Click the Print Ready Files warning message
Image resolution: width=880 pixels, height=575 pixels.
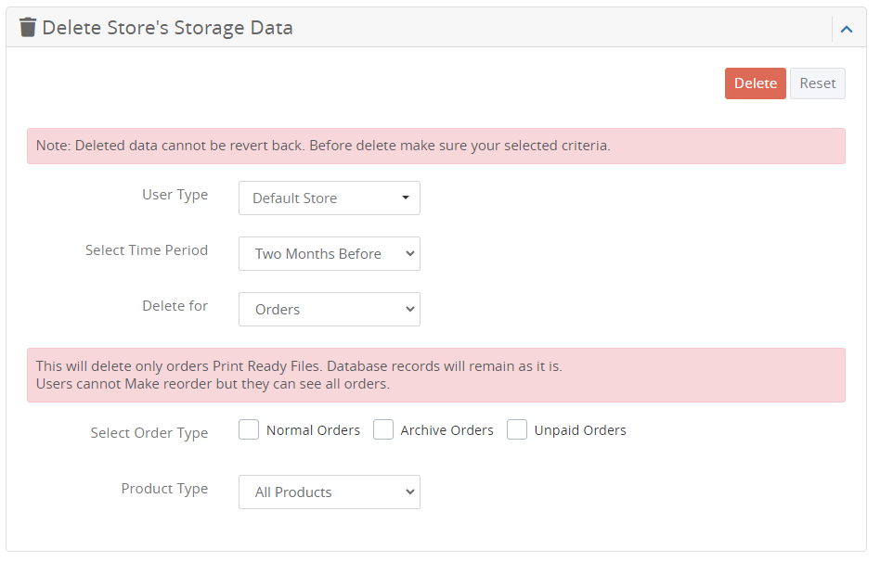point(436,374)
